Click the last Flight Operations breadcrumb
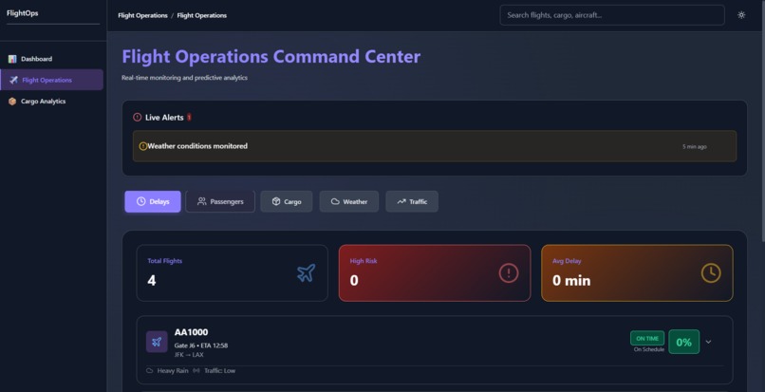This screenshot has width=765, height=392. click(x=201, y=15)
